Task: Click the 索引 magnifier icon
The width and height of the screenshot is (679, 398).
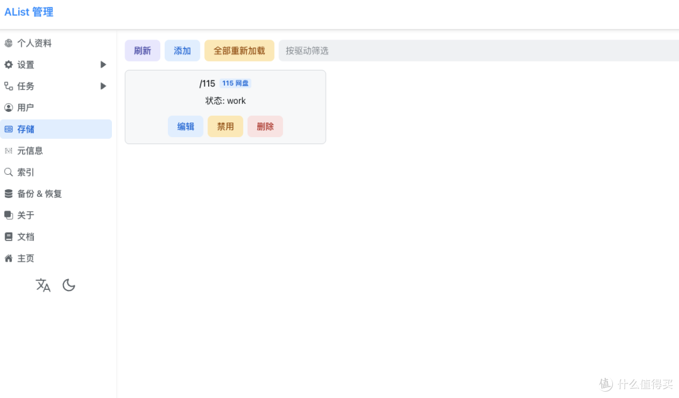Action: (8, 172)
